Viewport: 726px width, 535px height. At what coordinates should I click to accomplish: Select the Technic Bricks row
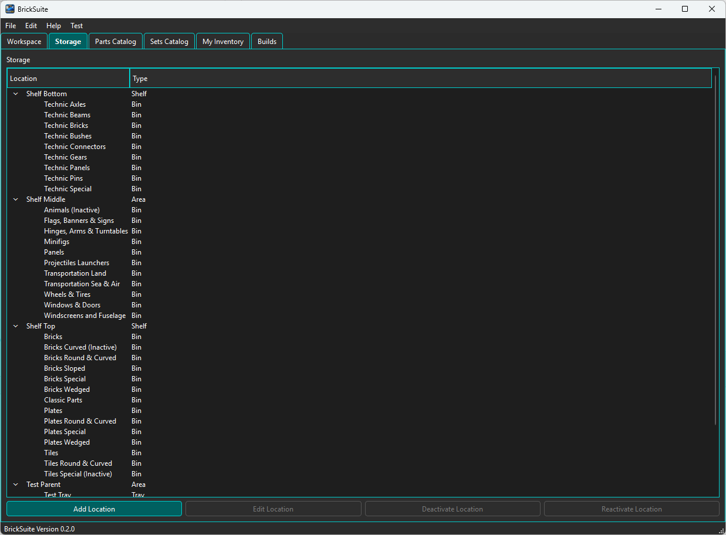coord(360,126)
